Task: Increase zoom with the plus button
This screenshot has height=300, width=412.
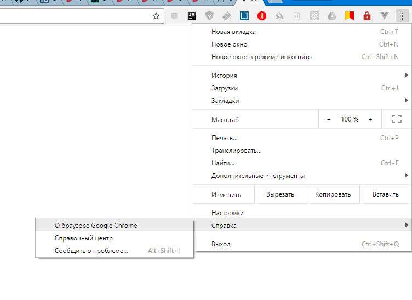Action: pyautogui.click(x=370, y=119)
